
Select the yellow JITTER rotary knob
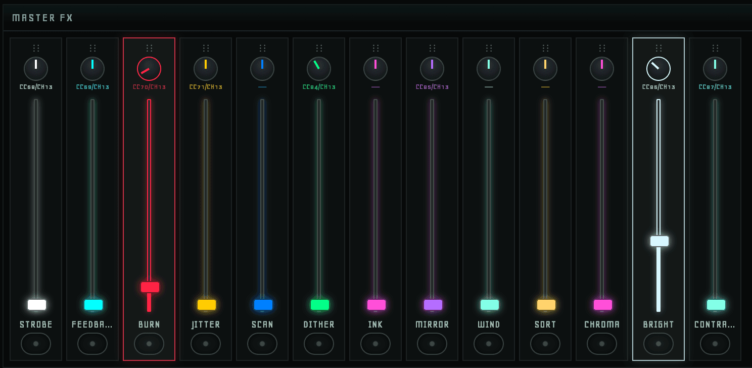[206, 69]
